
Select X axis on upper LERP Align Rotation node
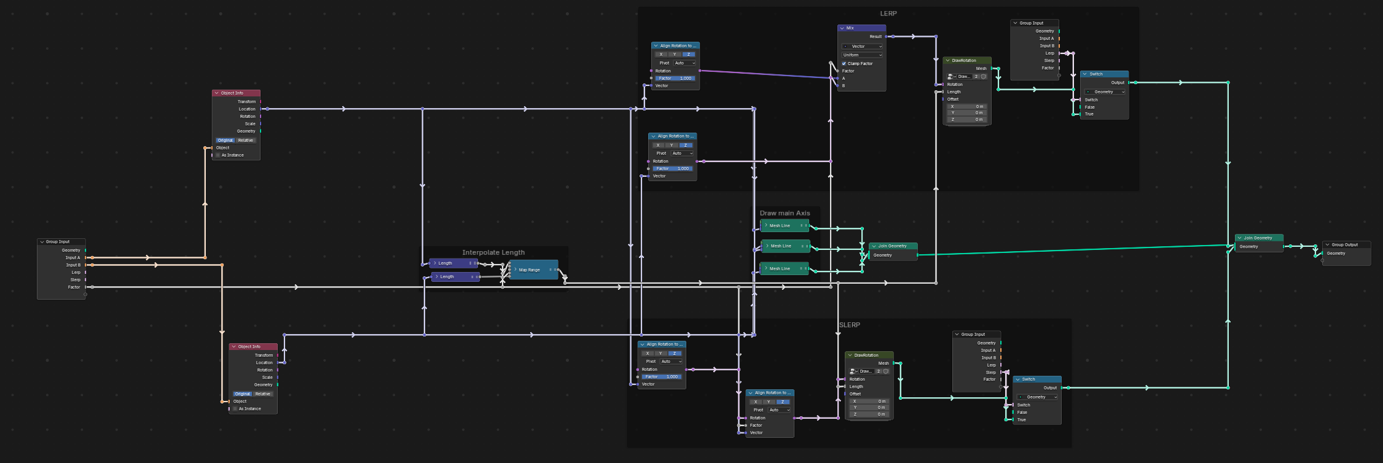click(661, 55)
